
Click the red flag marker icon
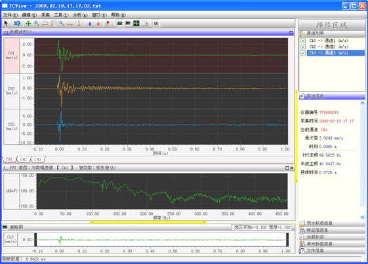click(x=108, y=23)
